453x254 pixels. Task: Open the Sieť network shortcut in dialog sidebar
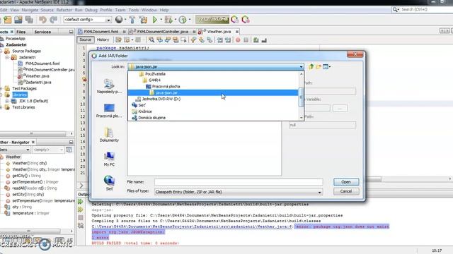[x=109, y=183]
